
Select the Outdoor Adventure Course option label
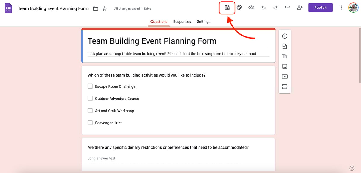[117, 99]
